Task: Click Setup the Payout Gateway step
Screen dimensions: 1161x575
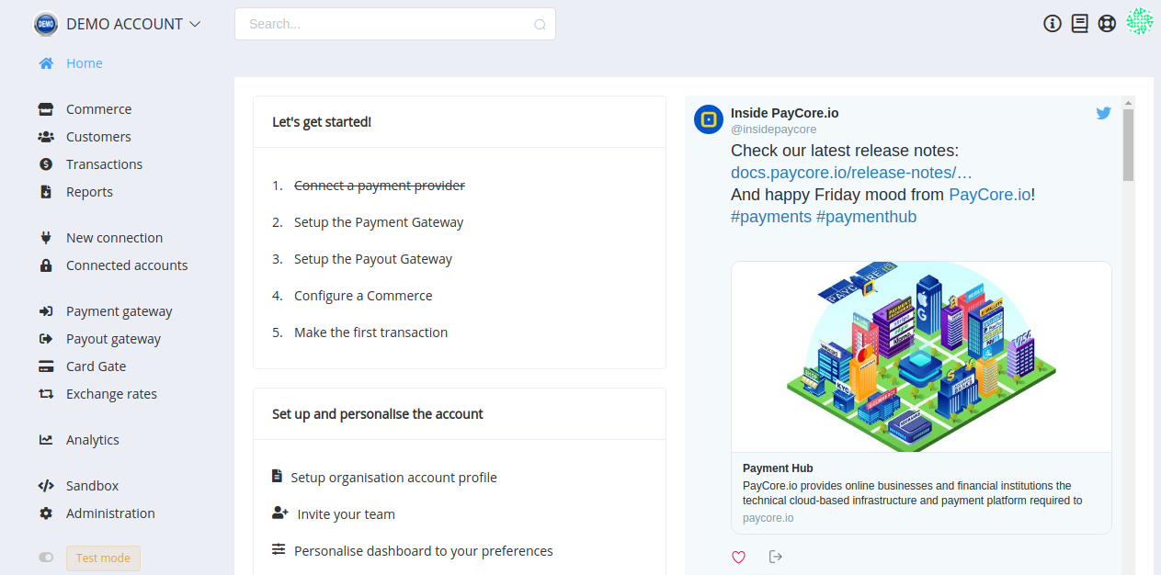Action: coord(373,259)
